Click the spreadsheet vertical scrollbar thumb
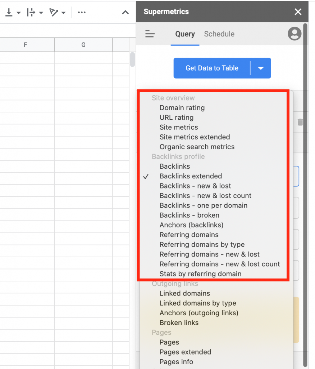This screenshot has width=315, height=369. pos(132,60)
